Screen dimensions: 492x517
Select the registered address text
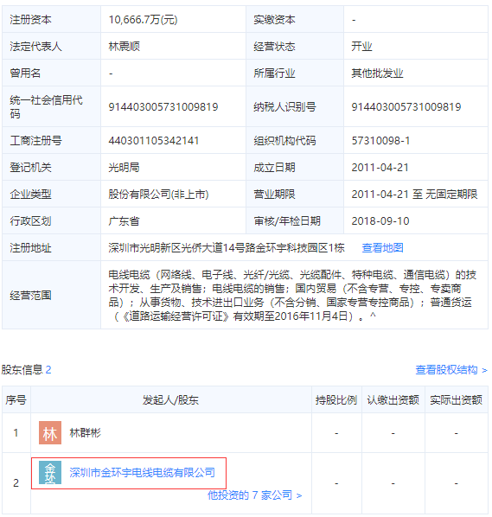point(227,247)
